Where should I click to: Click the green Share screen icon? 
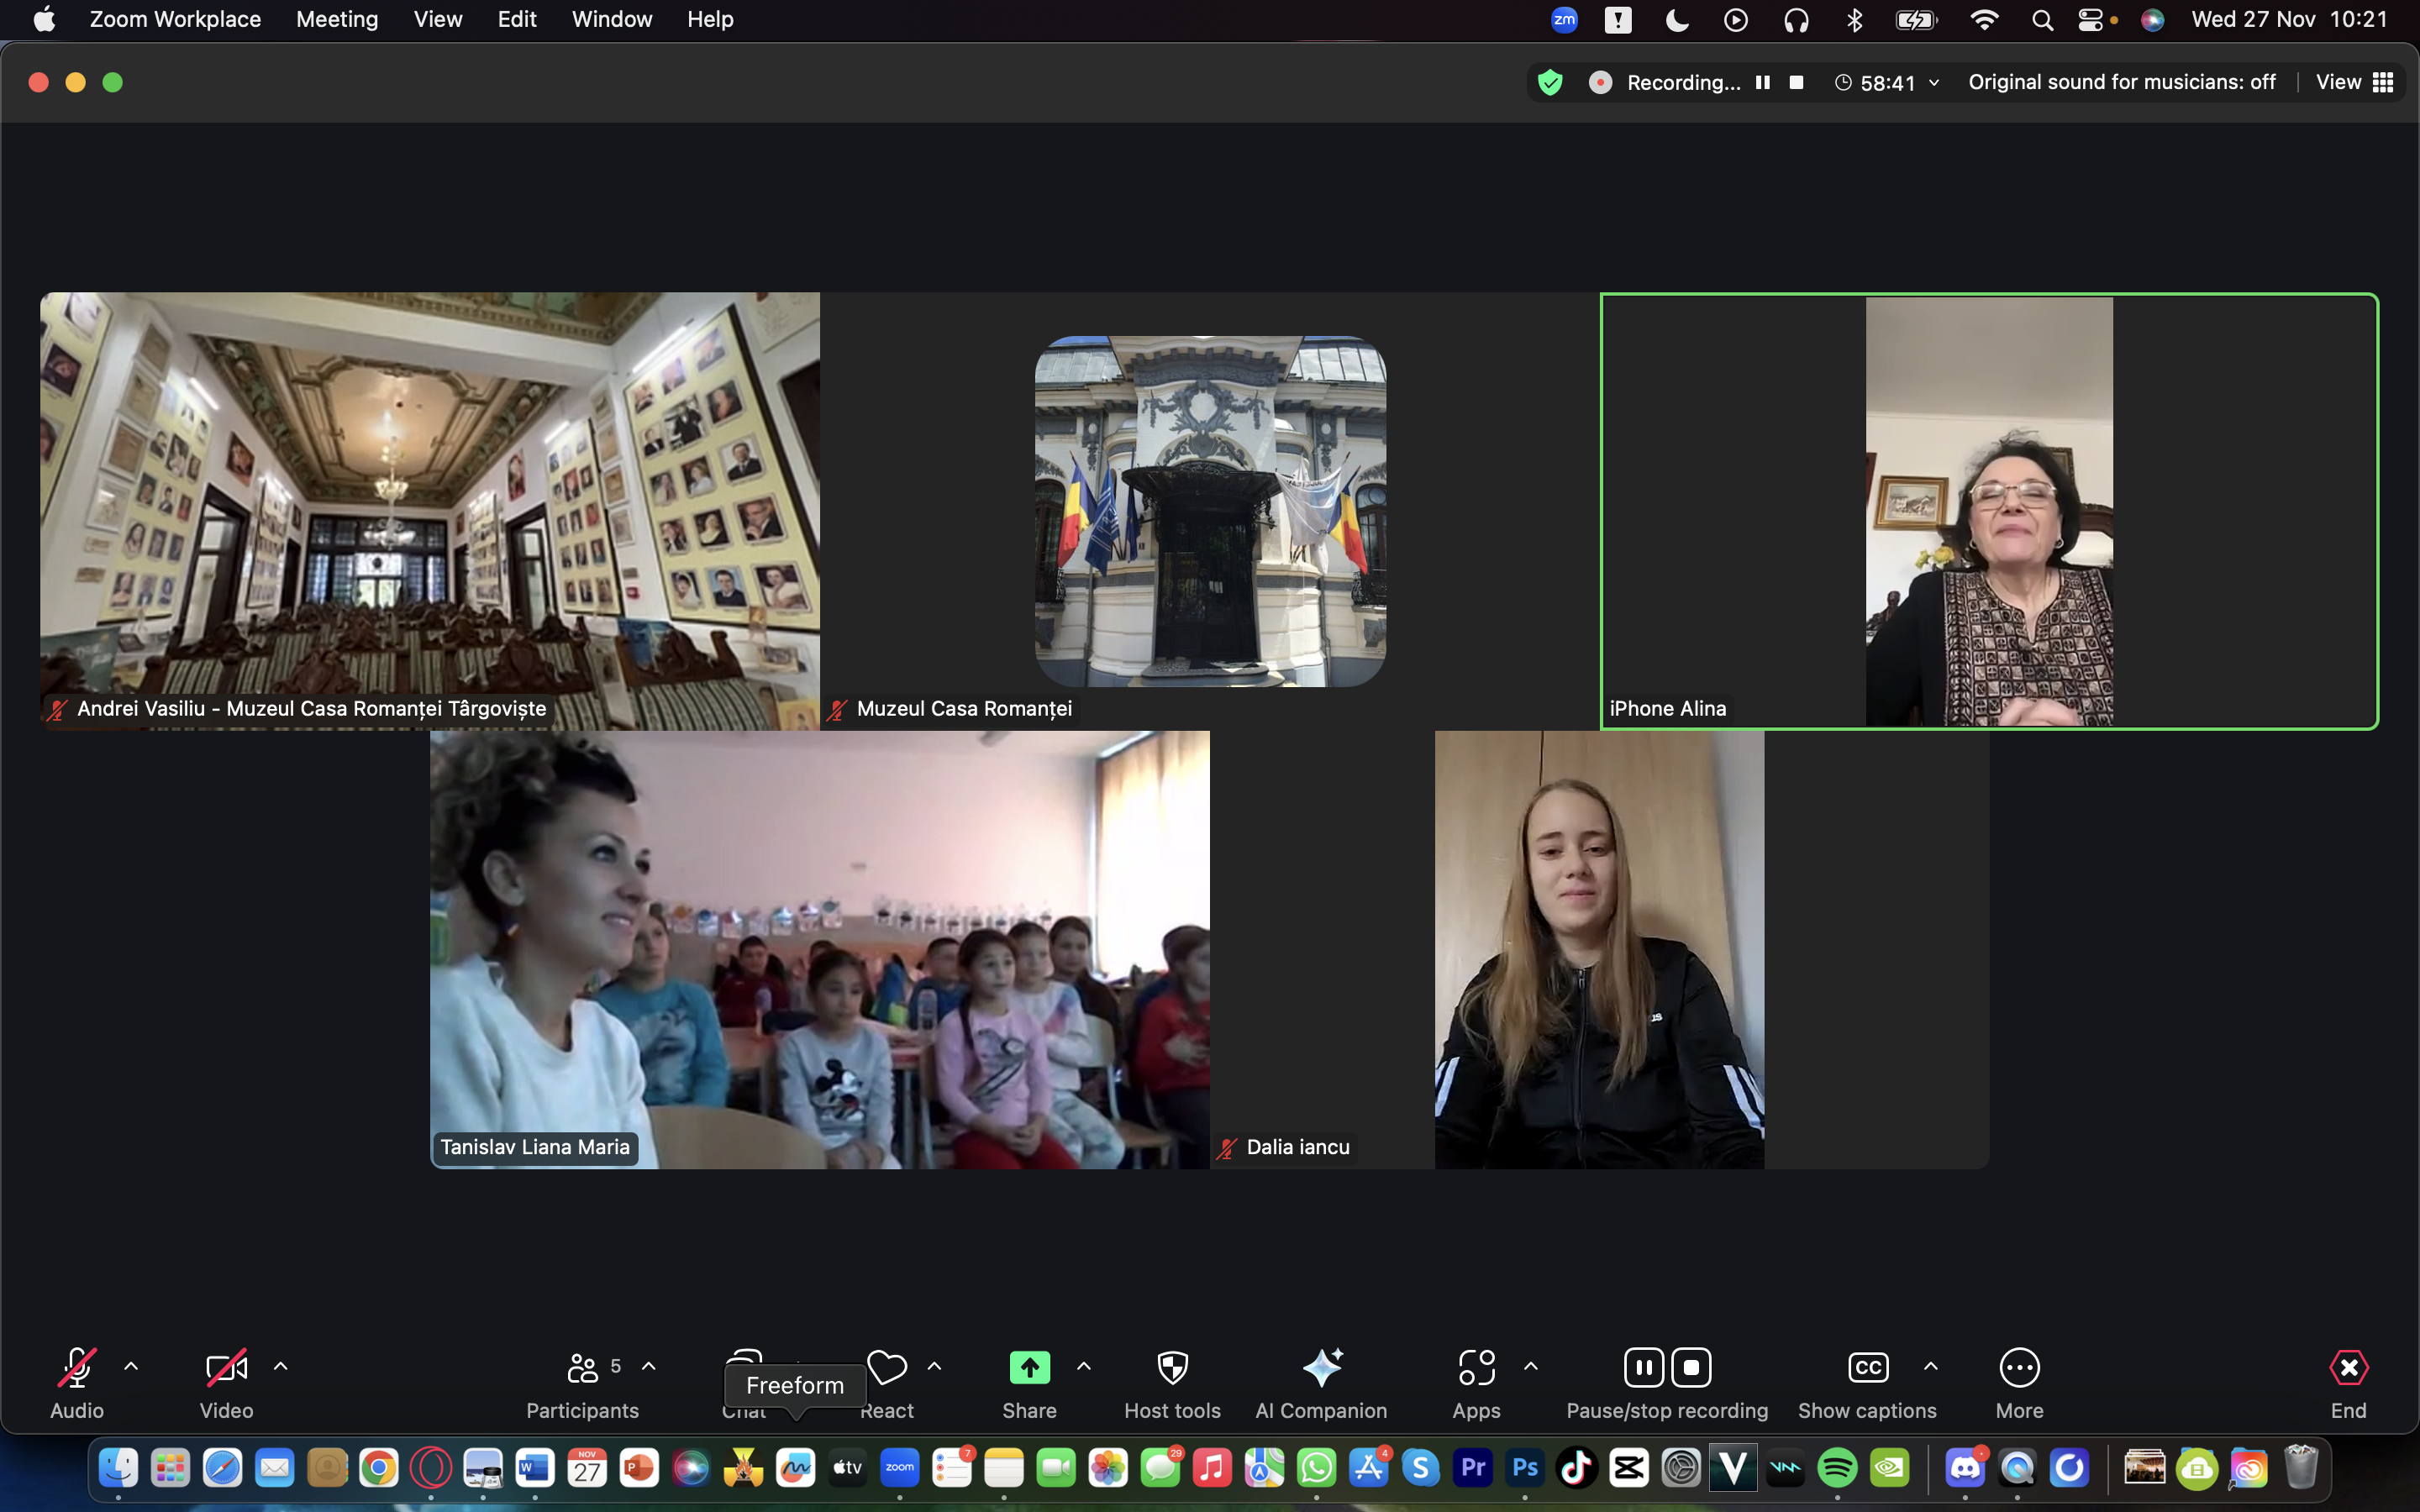point(1029,1367)
